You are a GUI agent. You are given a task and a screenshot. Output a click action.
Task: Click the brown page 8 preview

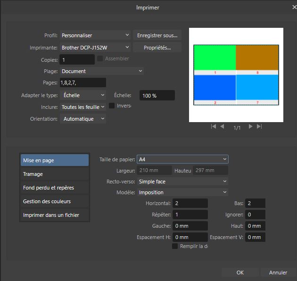[x=257, y=58]
